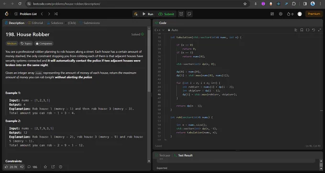
Task: View site information icon in address bar
Action: point(29,4)
